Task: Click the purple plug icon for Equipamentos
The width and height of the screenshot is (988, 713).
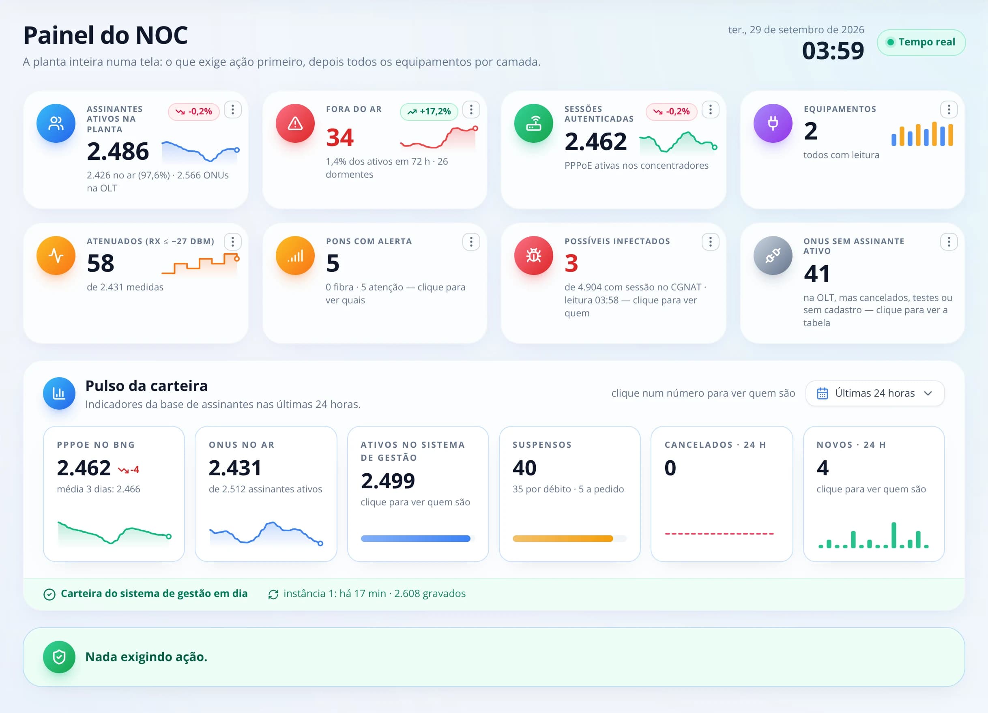Action: click(x=773, y=123)
